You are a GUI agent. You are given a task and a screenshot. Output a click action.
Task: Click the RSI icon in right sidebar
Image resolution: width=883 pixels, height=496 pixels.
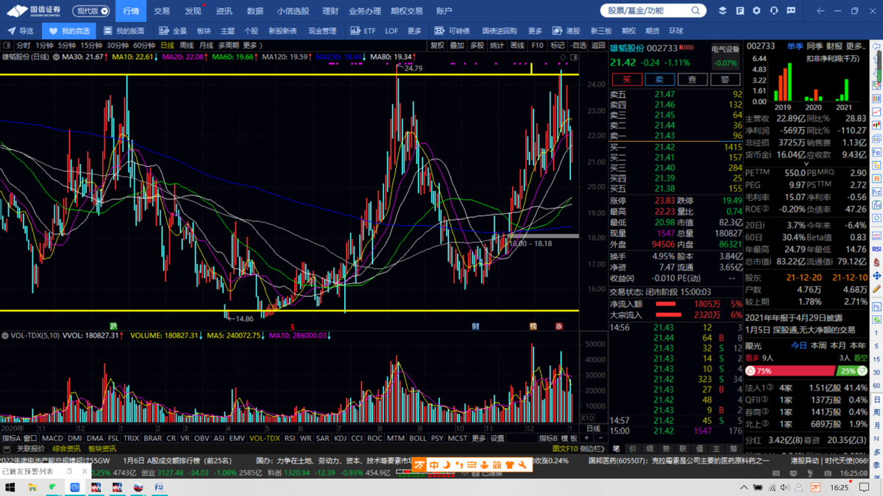876,249
